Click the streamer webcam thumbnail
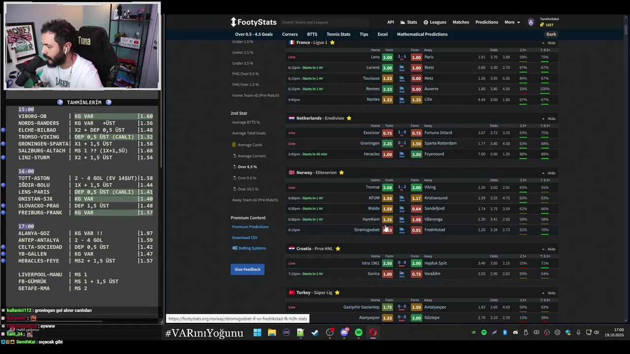The image size is (630, 354). 82,46
